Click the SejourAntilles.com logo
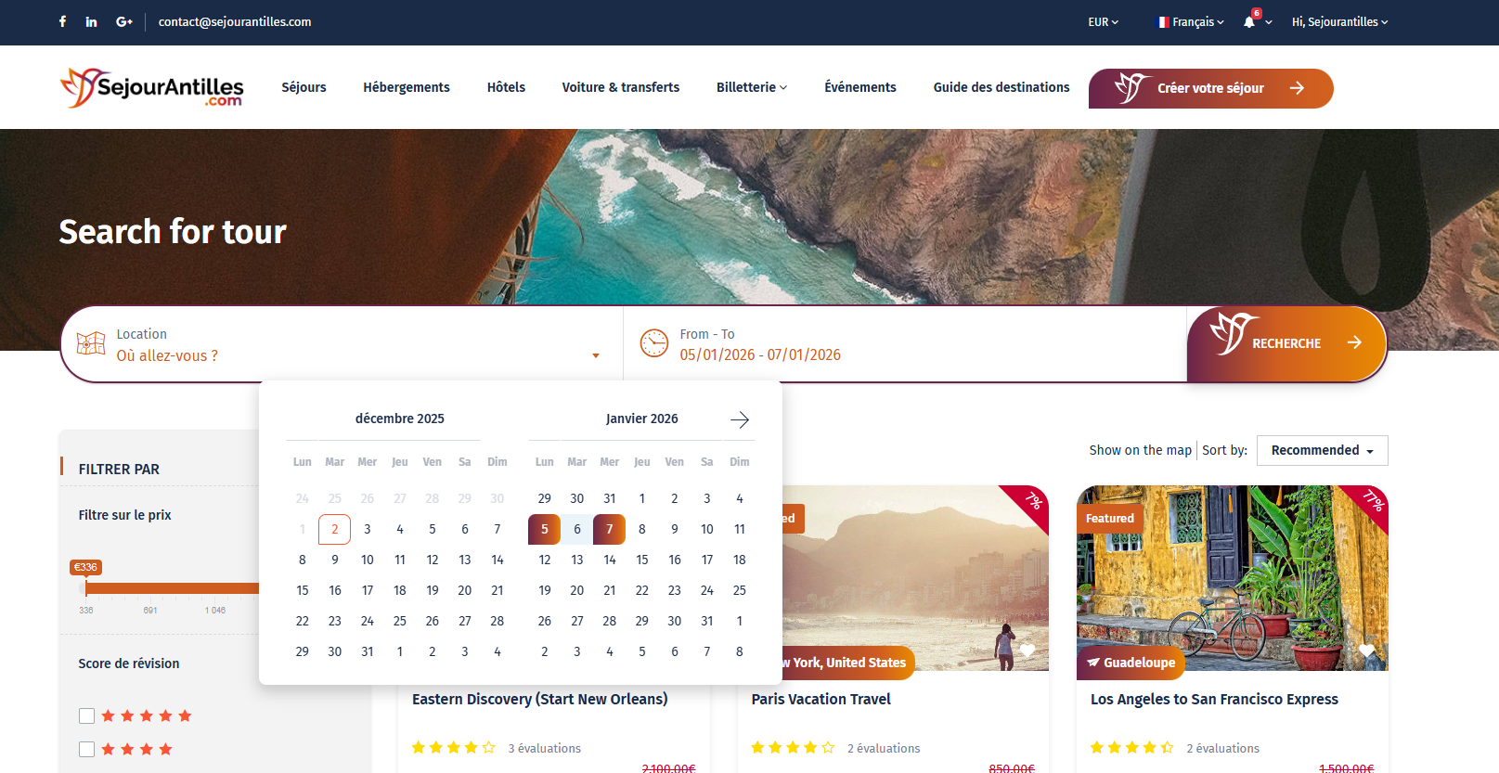 152,87
